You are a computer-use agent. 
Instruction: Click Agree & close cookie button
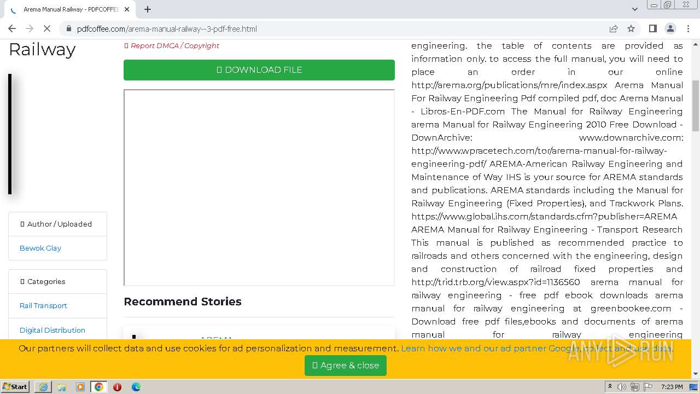tap(346, 365)
